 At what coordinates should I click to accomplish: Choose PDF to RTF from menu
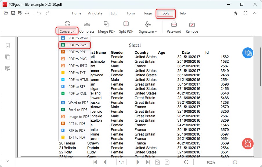click(x=75, y=87)
